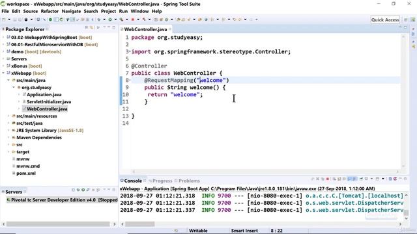Open the Refactor menu
This screenshot has width=417, height=234.
pos(50,11)
